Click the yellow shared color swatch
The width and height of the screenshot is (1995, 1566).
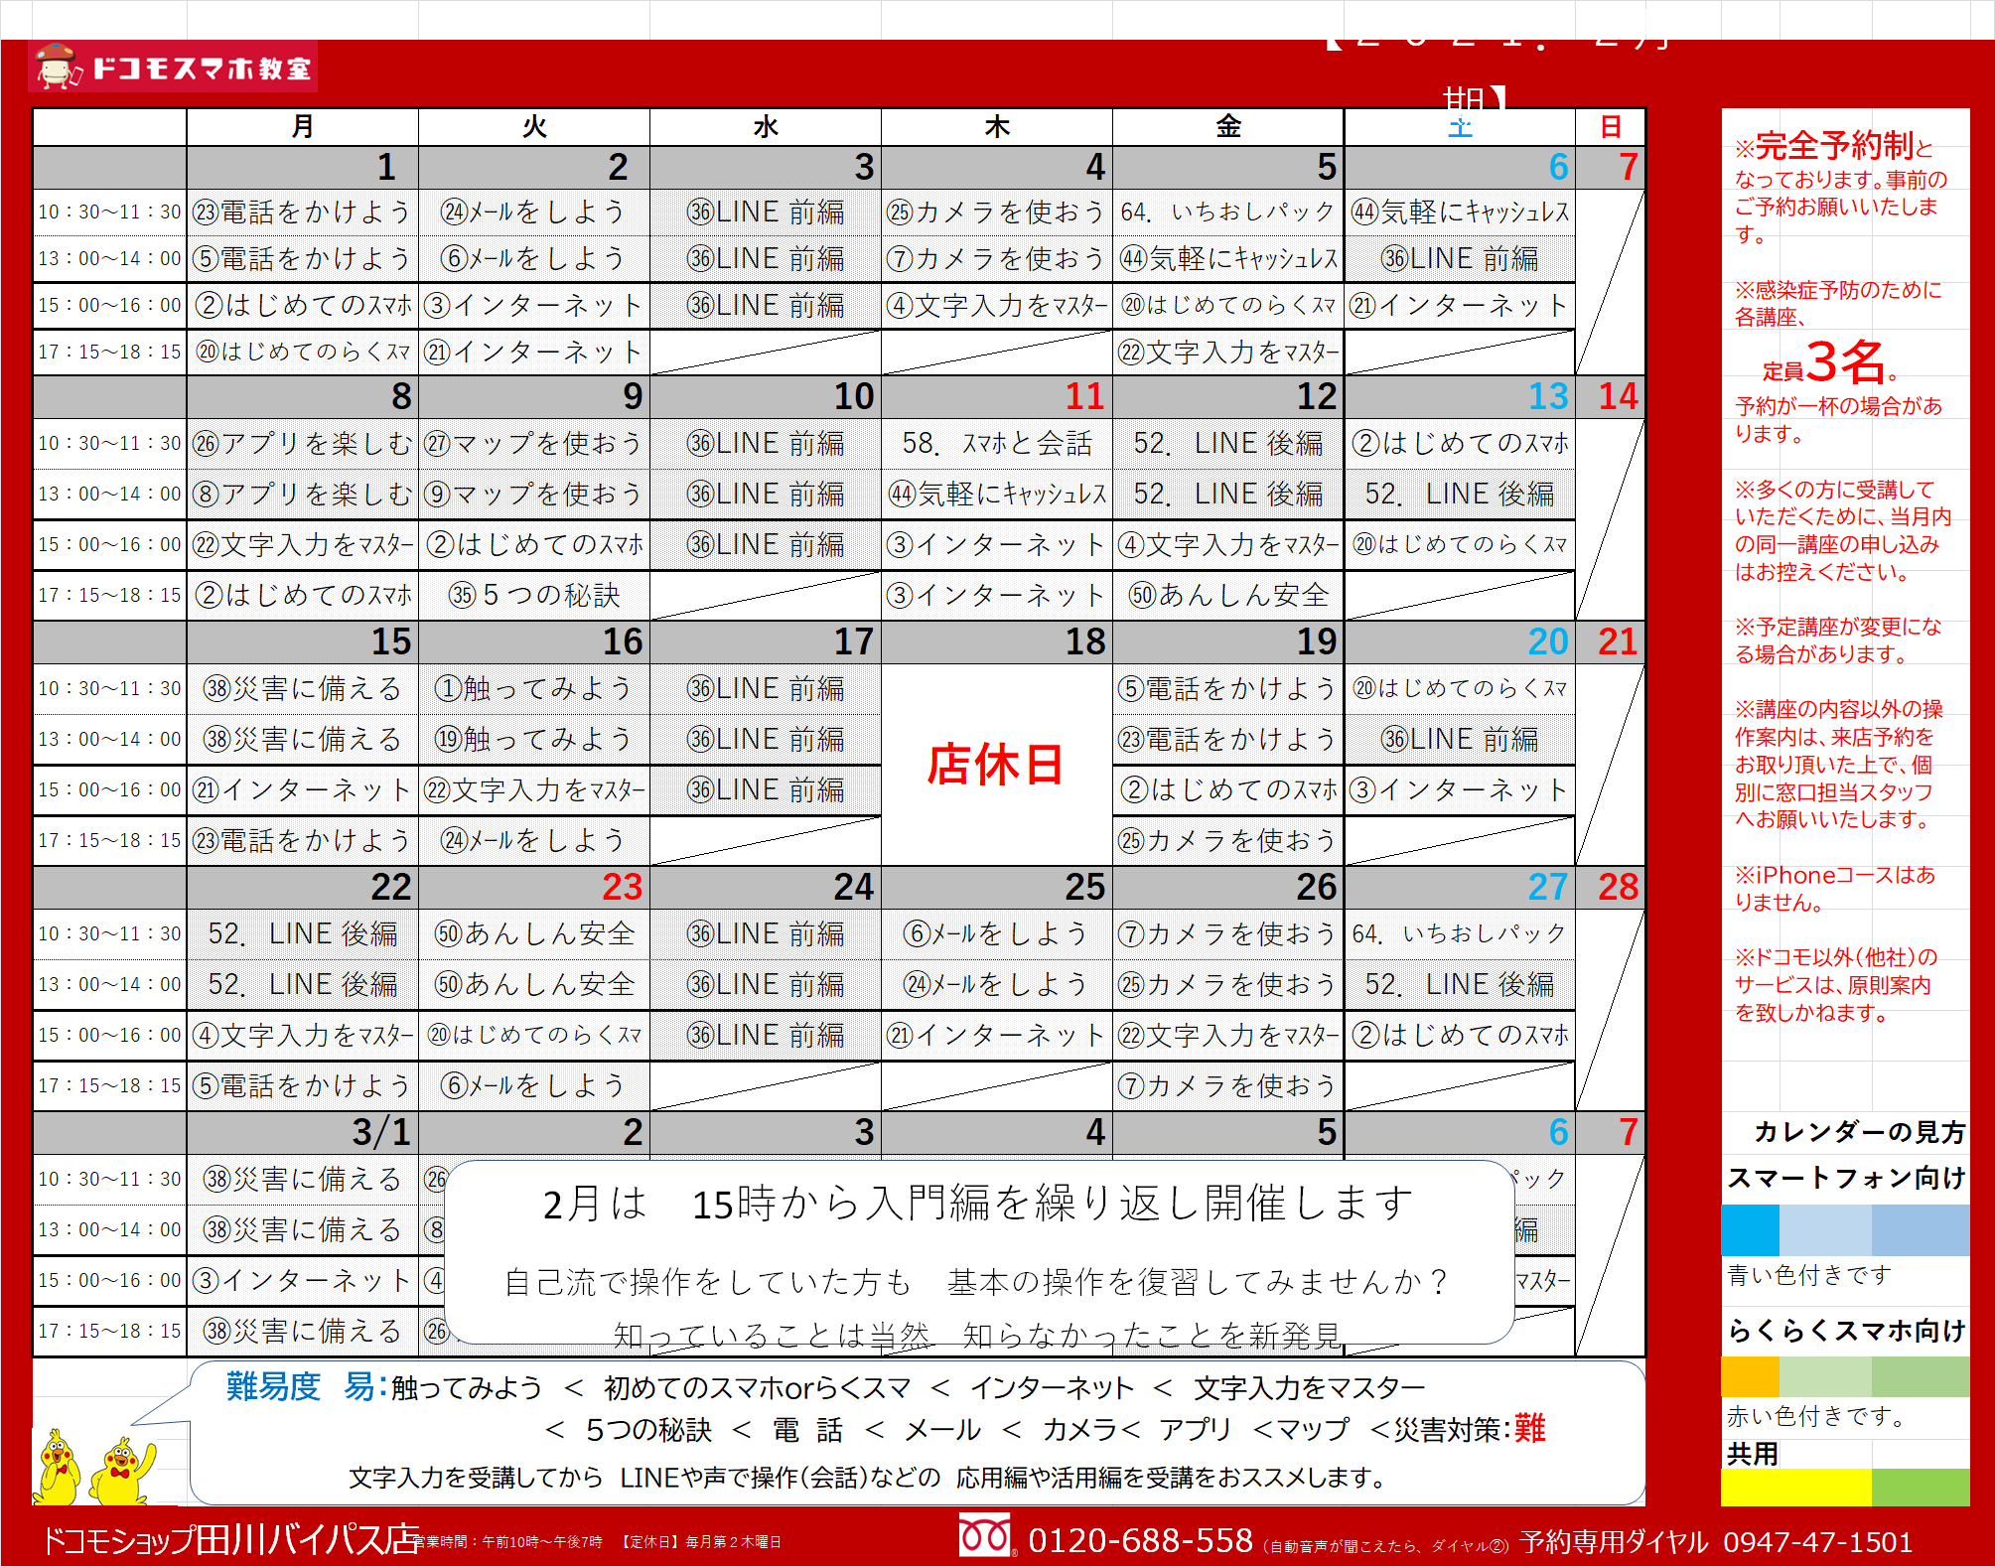pos(1794,1487)
